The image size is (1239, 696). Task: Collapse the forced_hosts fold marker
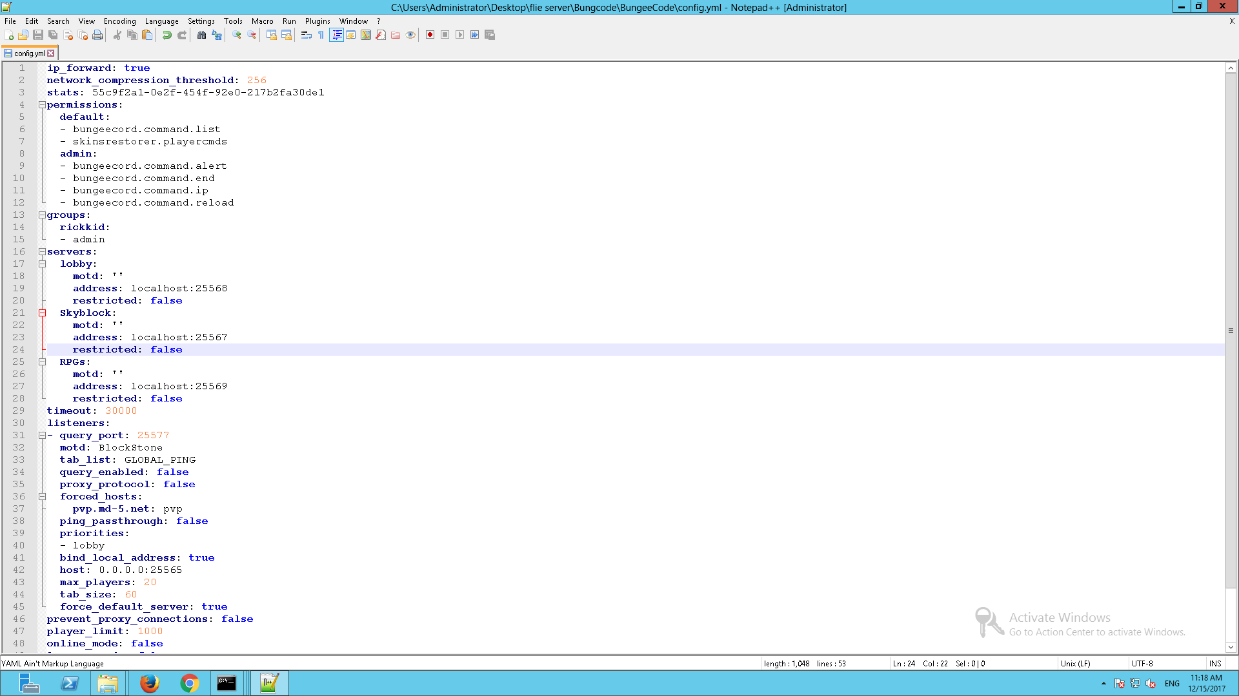42,497
